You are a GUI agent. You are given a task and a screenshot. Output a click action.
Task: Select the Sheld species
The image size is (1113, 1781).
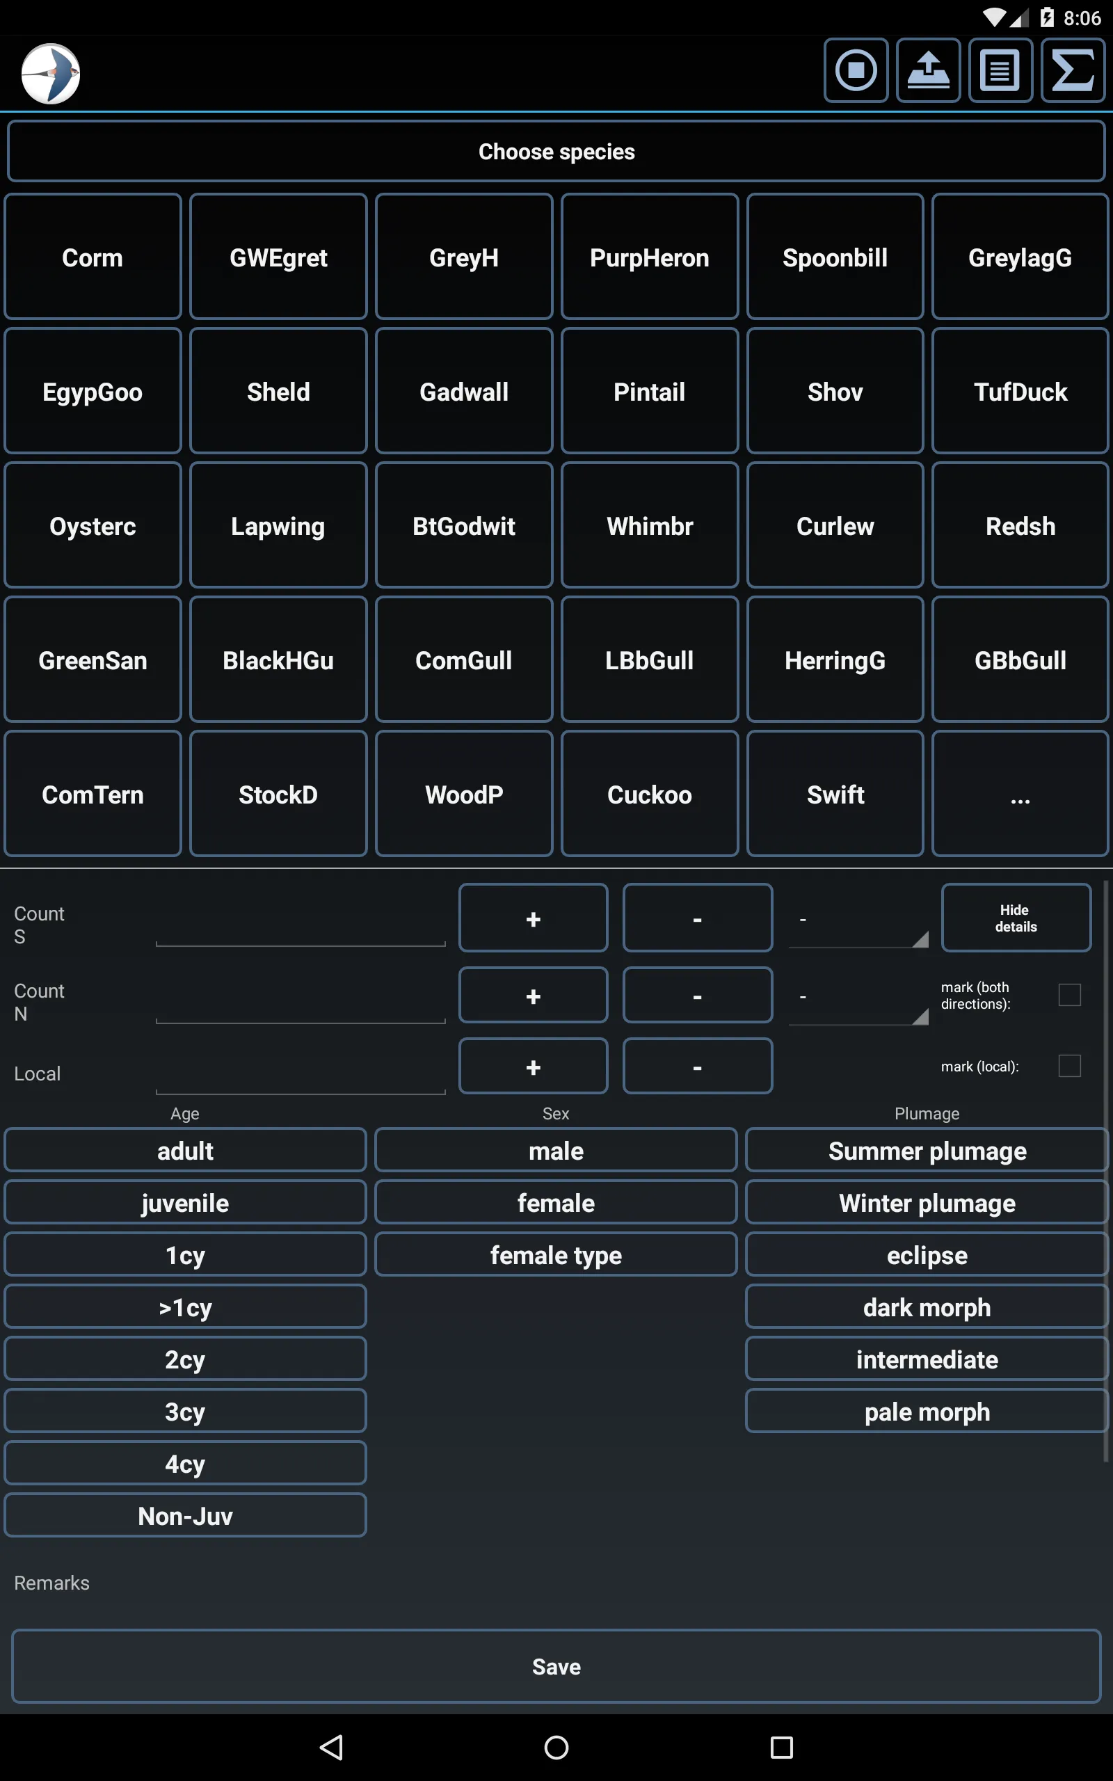278,391
